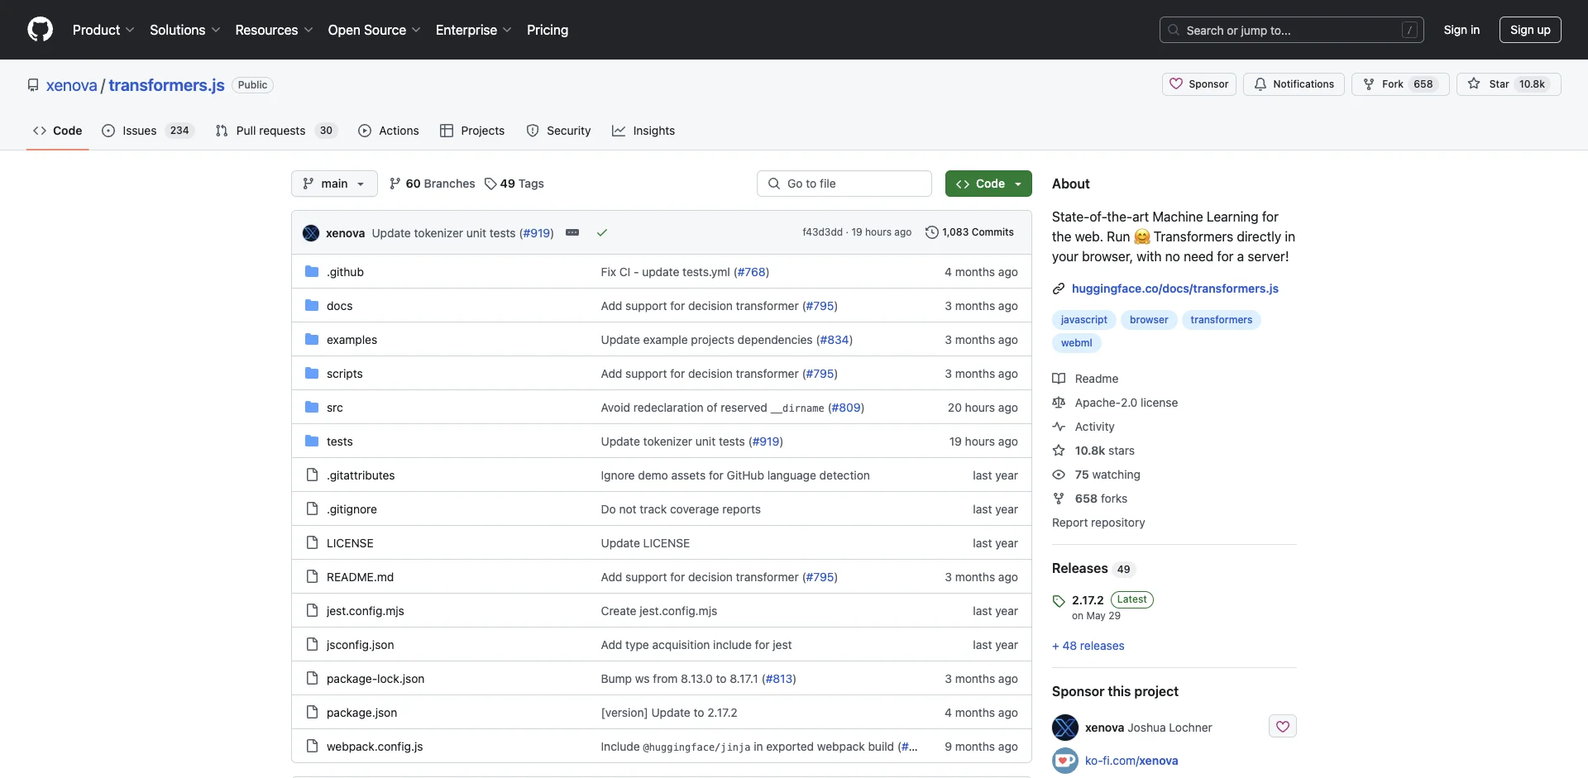The width and height of the screenshot is (1588, 778).
Task: Open the tests folder icon
Action: tap(312, 442)
